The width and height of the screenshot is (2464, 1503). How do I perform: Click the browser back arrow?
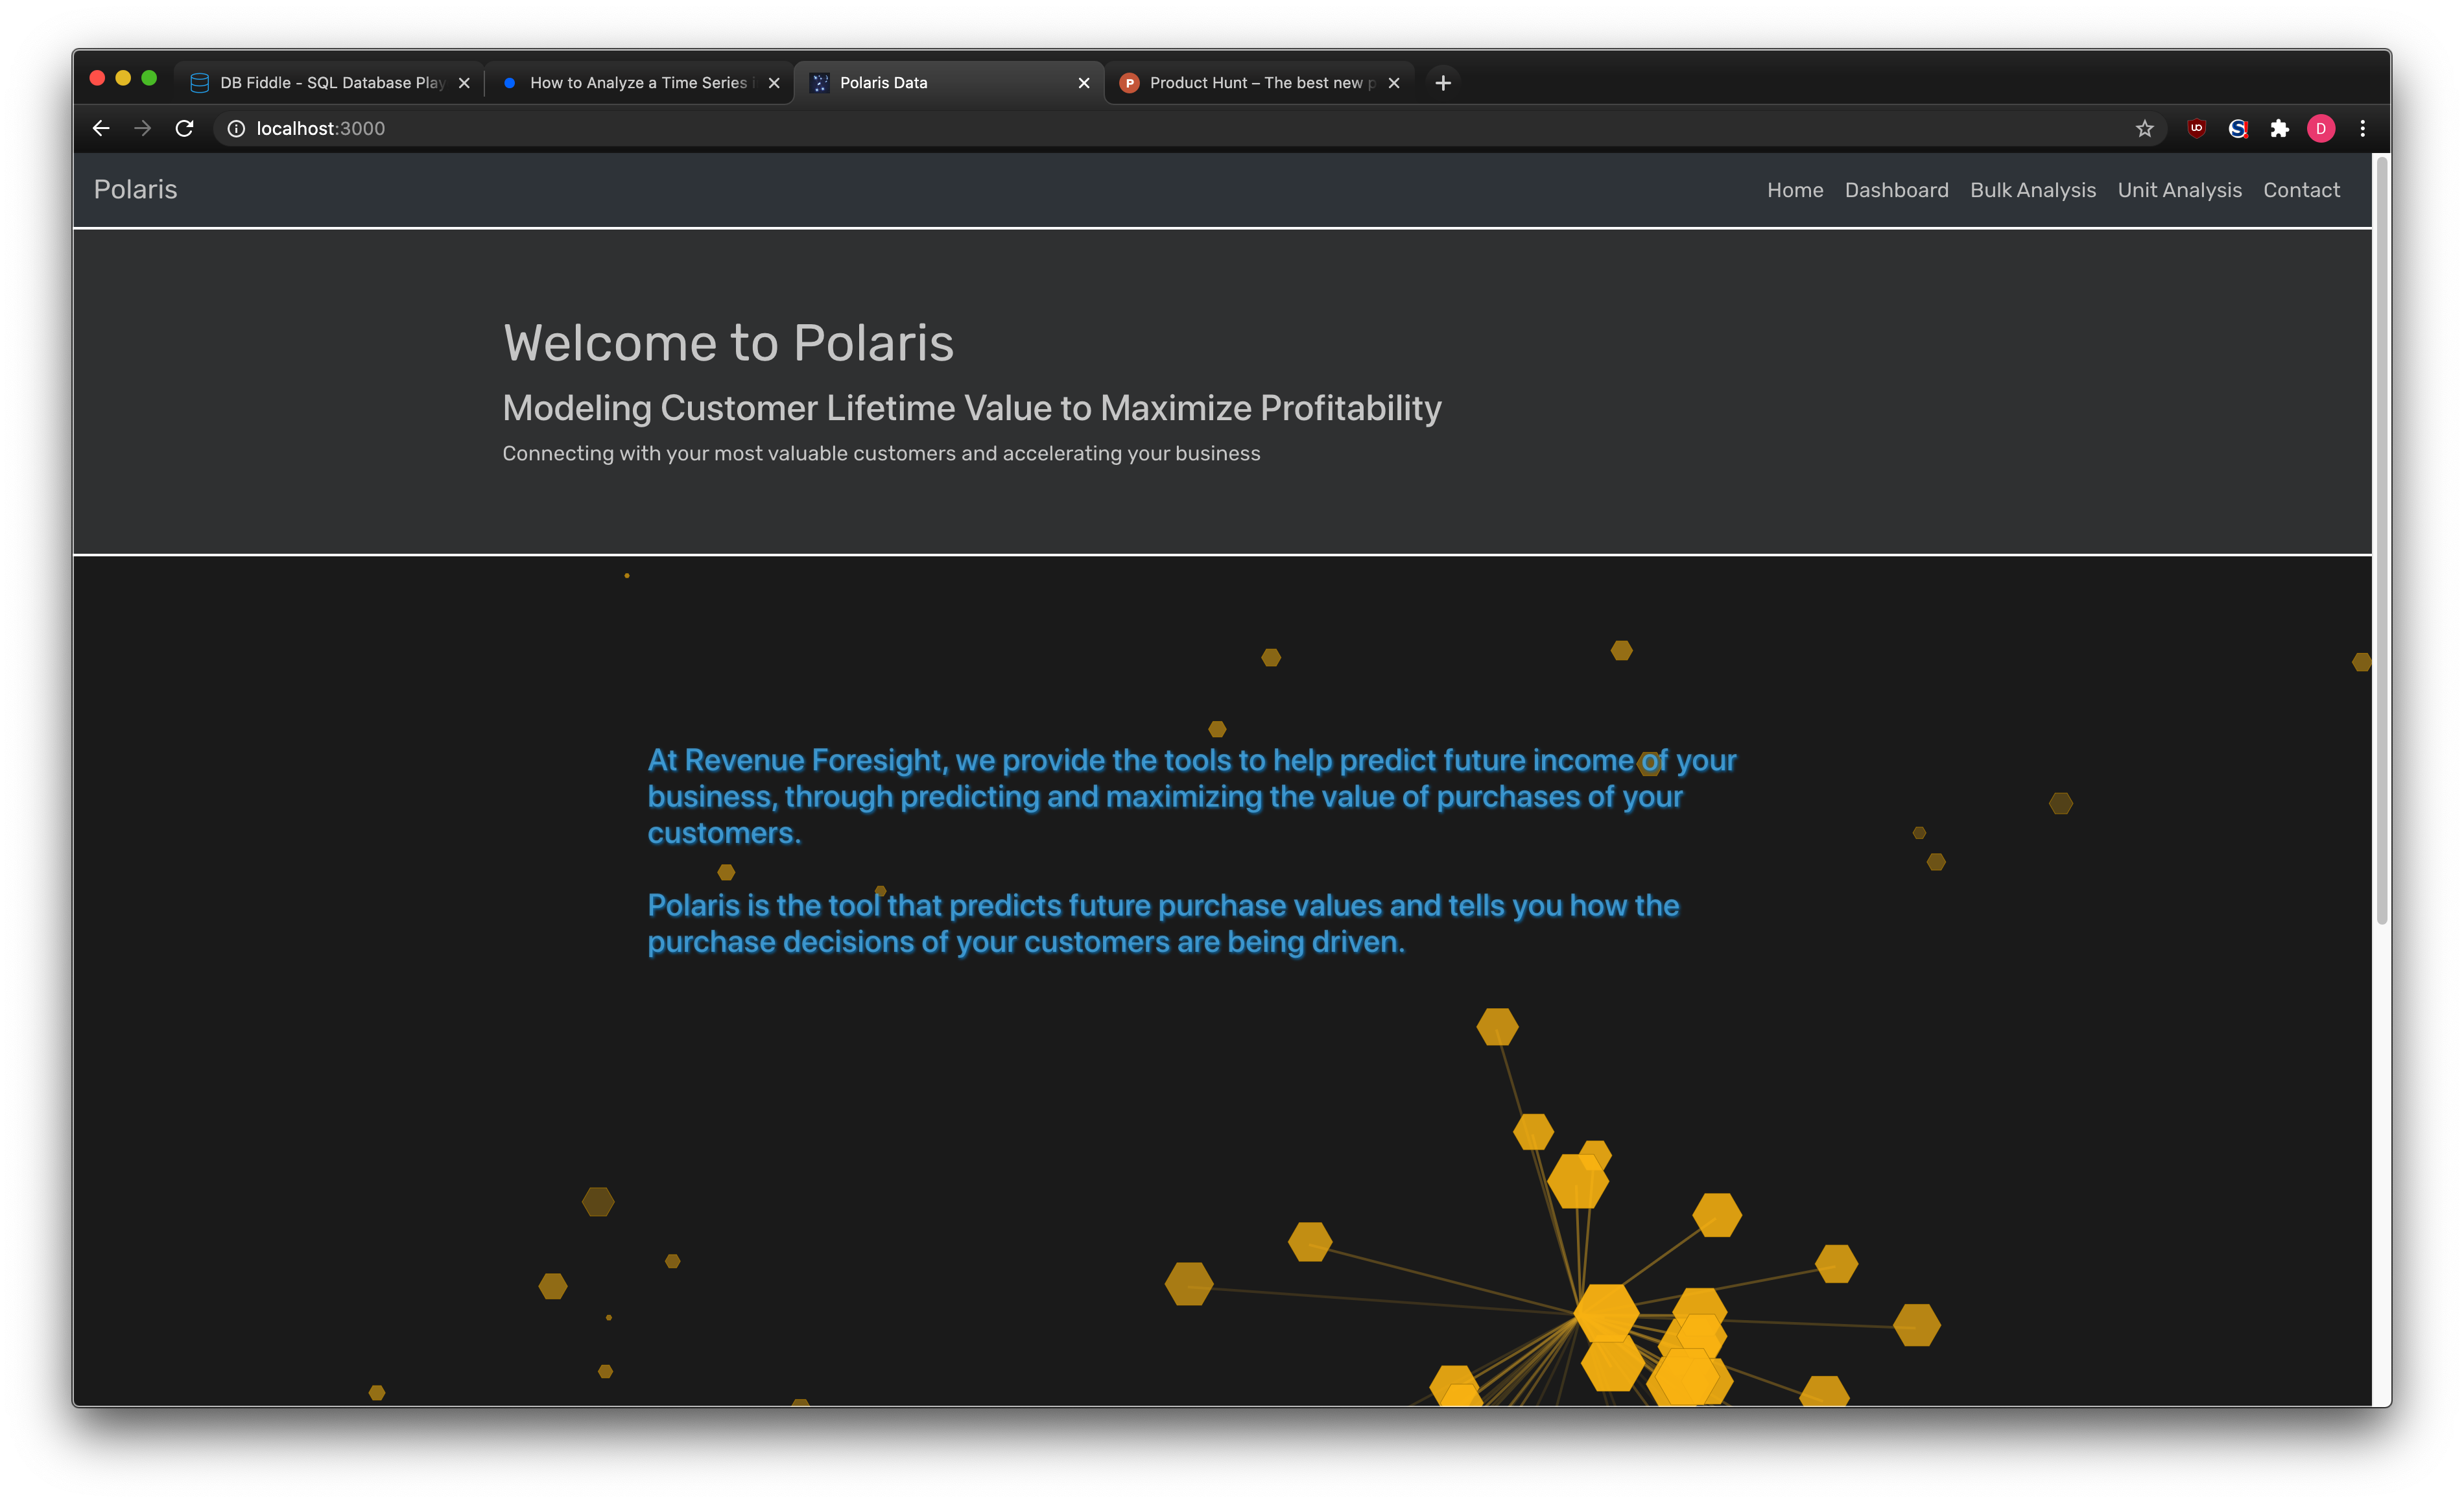tap(101, 128)
